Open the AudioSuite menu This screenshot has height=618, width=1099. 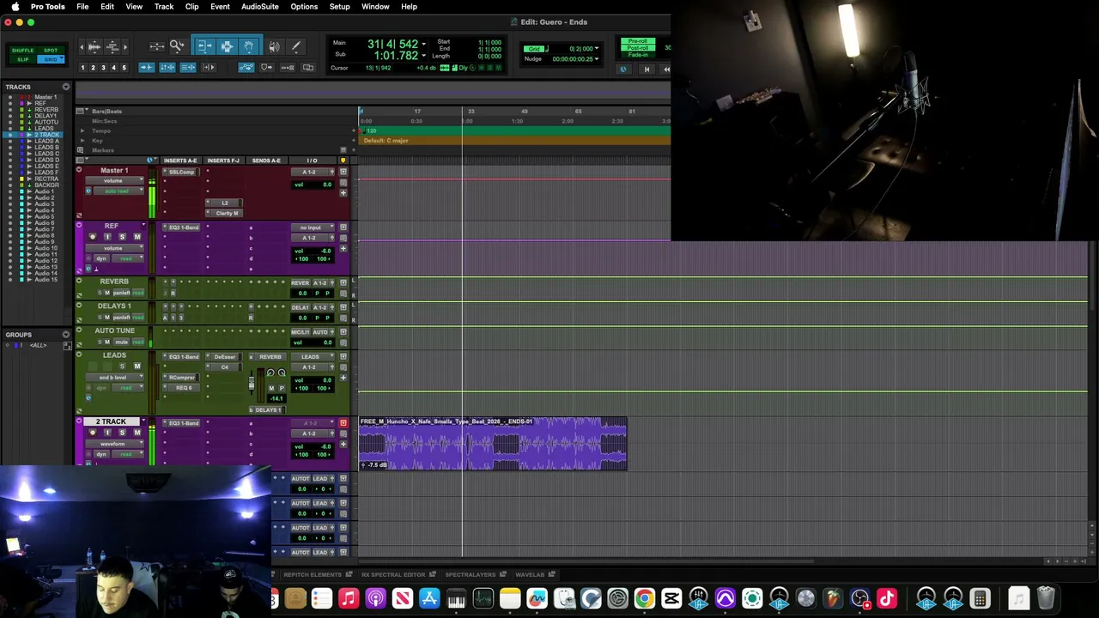click(259, 7)
